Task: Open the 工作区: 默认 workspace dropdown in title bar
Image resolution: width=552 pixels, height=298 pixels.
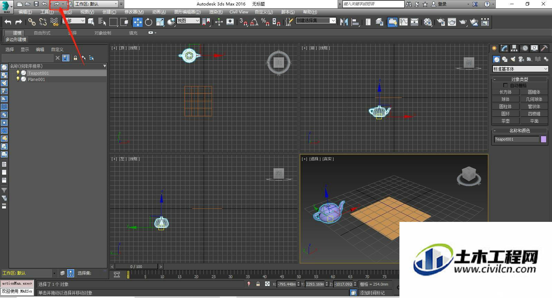Action: tap(96, 4)
